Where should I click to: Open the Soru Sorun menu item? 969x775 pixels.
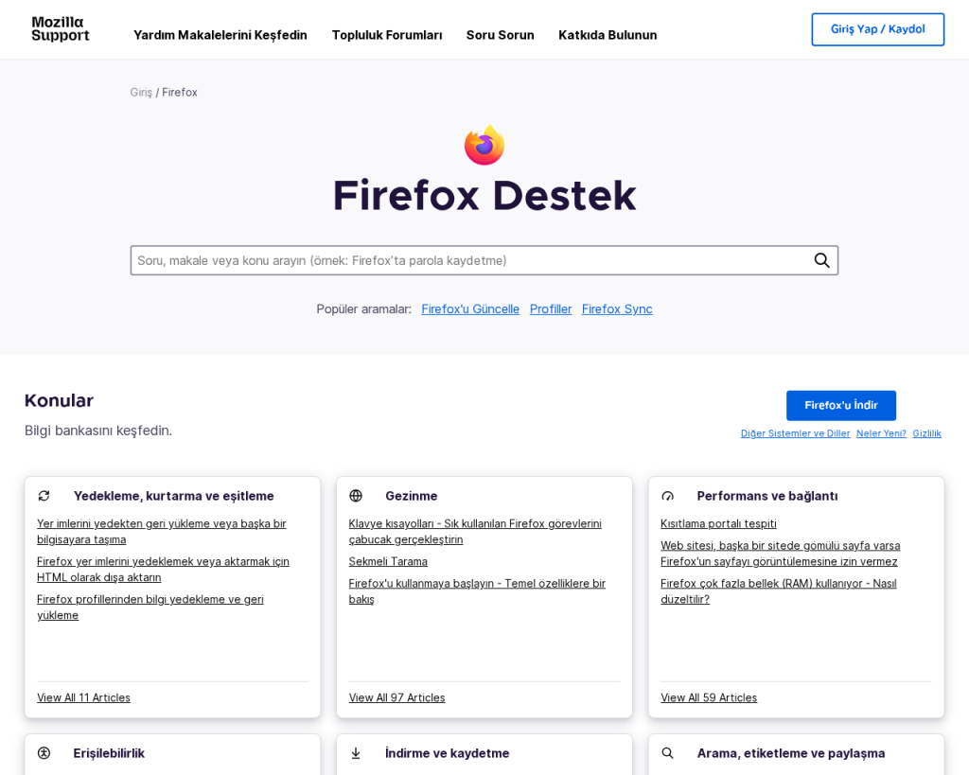pyautogui.click(x=500, y=35)
